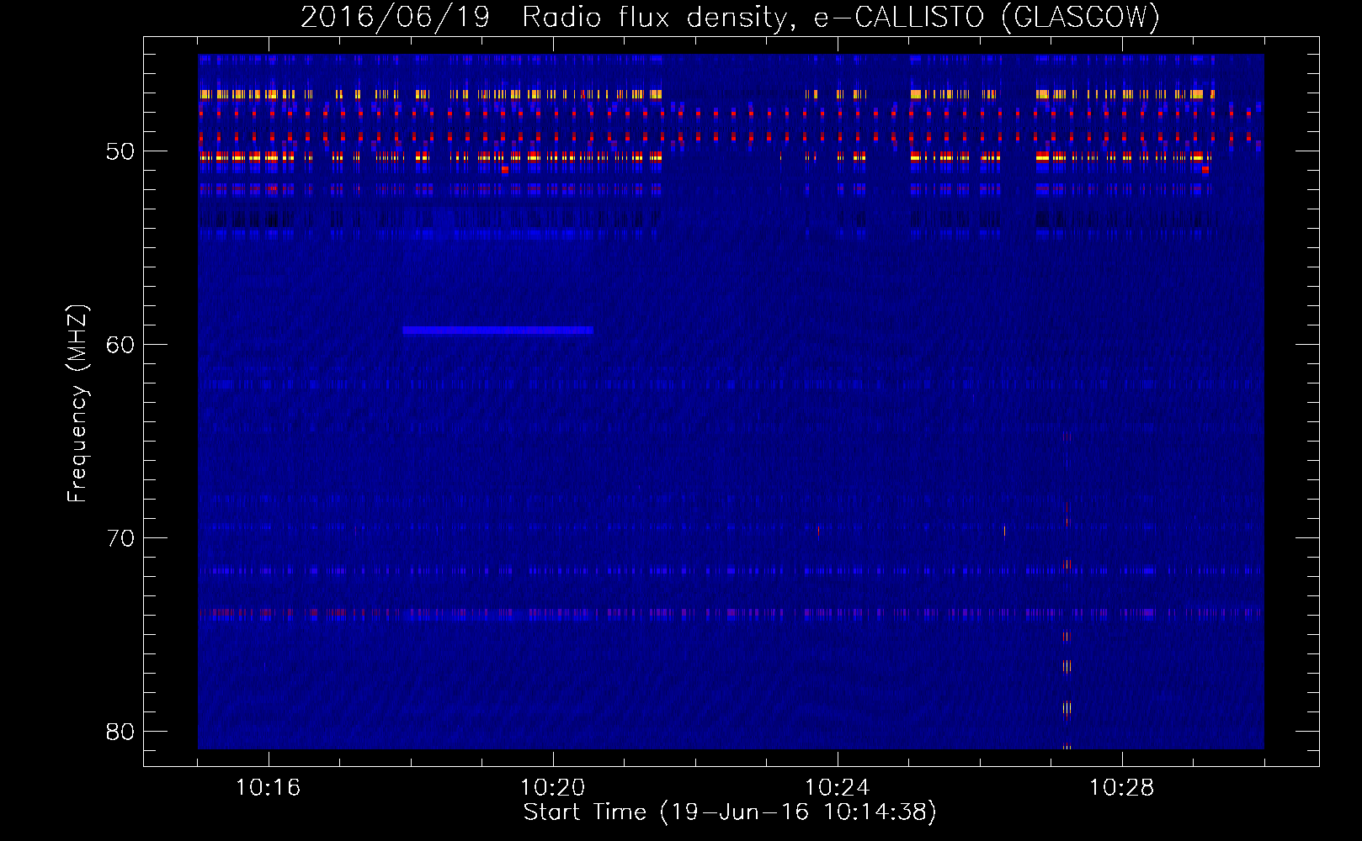Click the 50 frequency tick label
Screen dimensions: 1362x841
[120, 151]
